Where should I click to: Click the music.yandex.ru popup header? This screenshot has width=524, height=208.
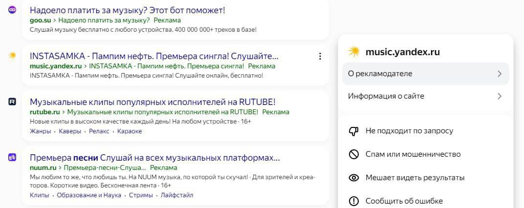pos(402,52)
